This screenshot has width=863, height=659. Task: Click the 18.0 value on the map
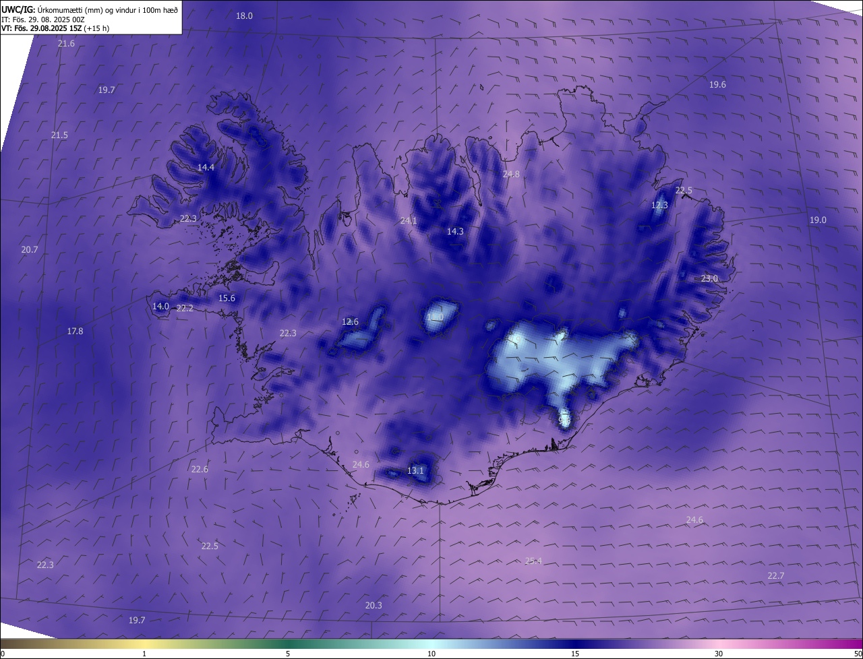tap(244, 15)
